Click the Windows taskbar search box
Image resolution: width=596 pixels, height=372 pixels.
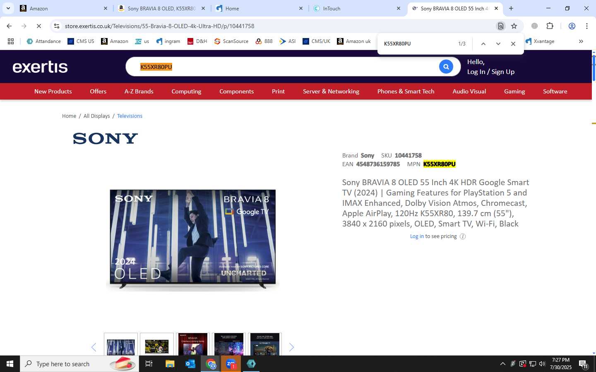pos(79,364)
